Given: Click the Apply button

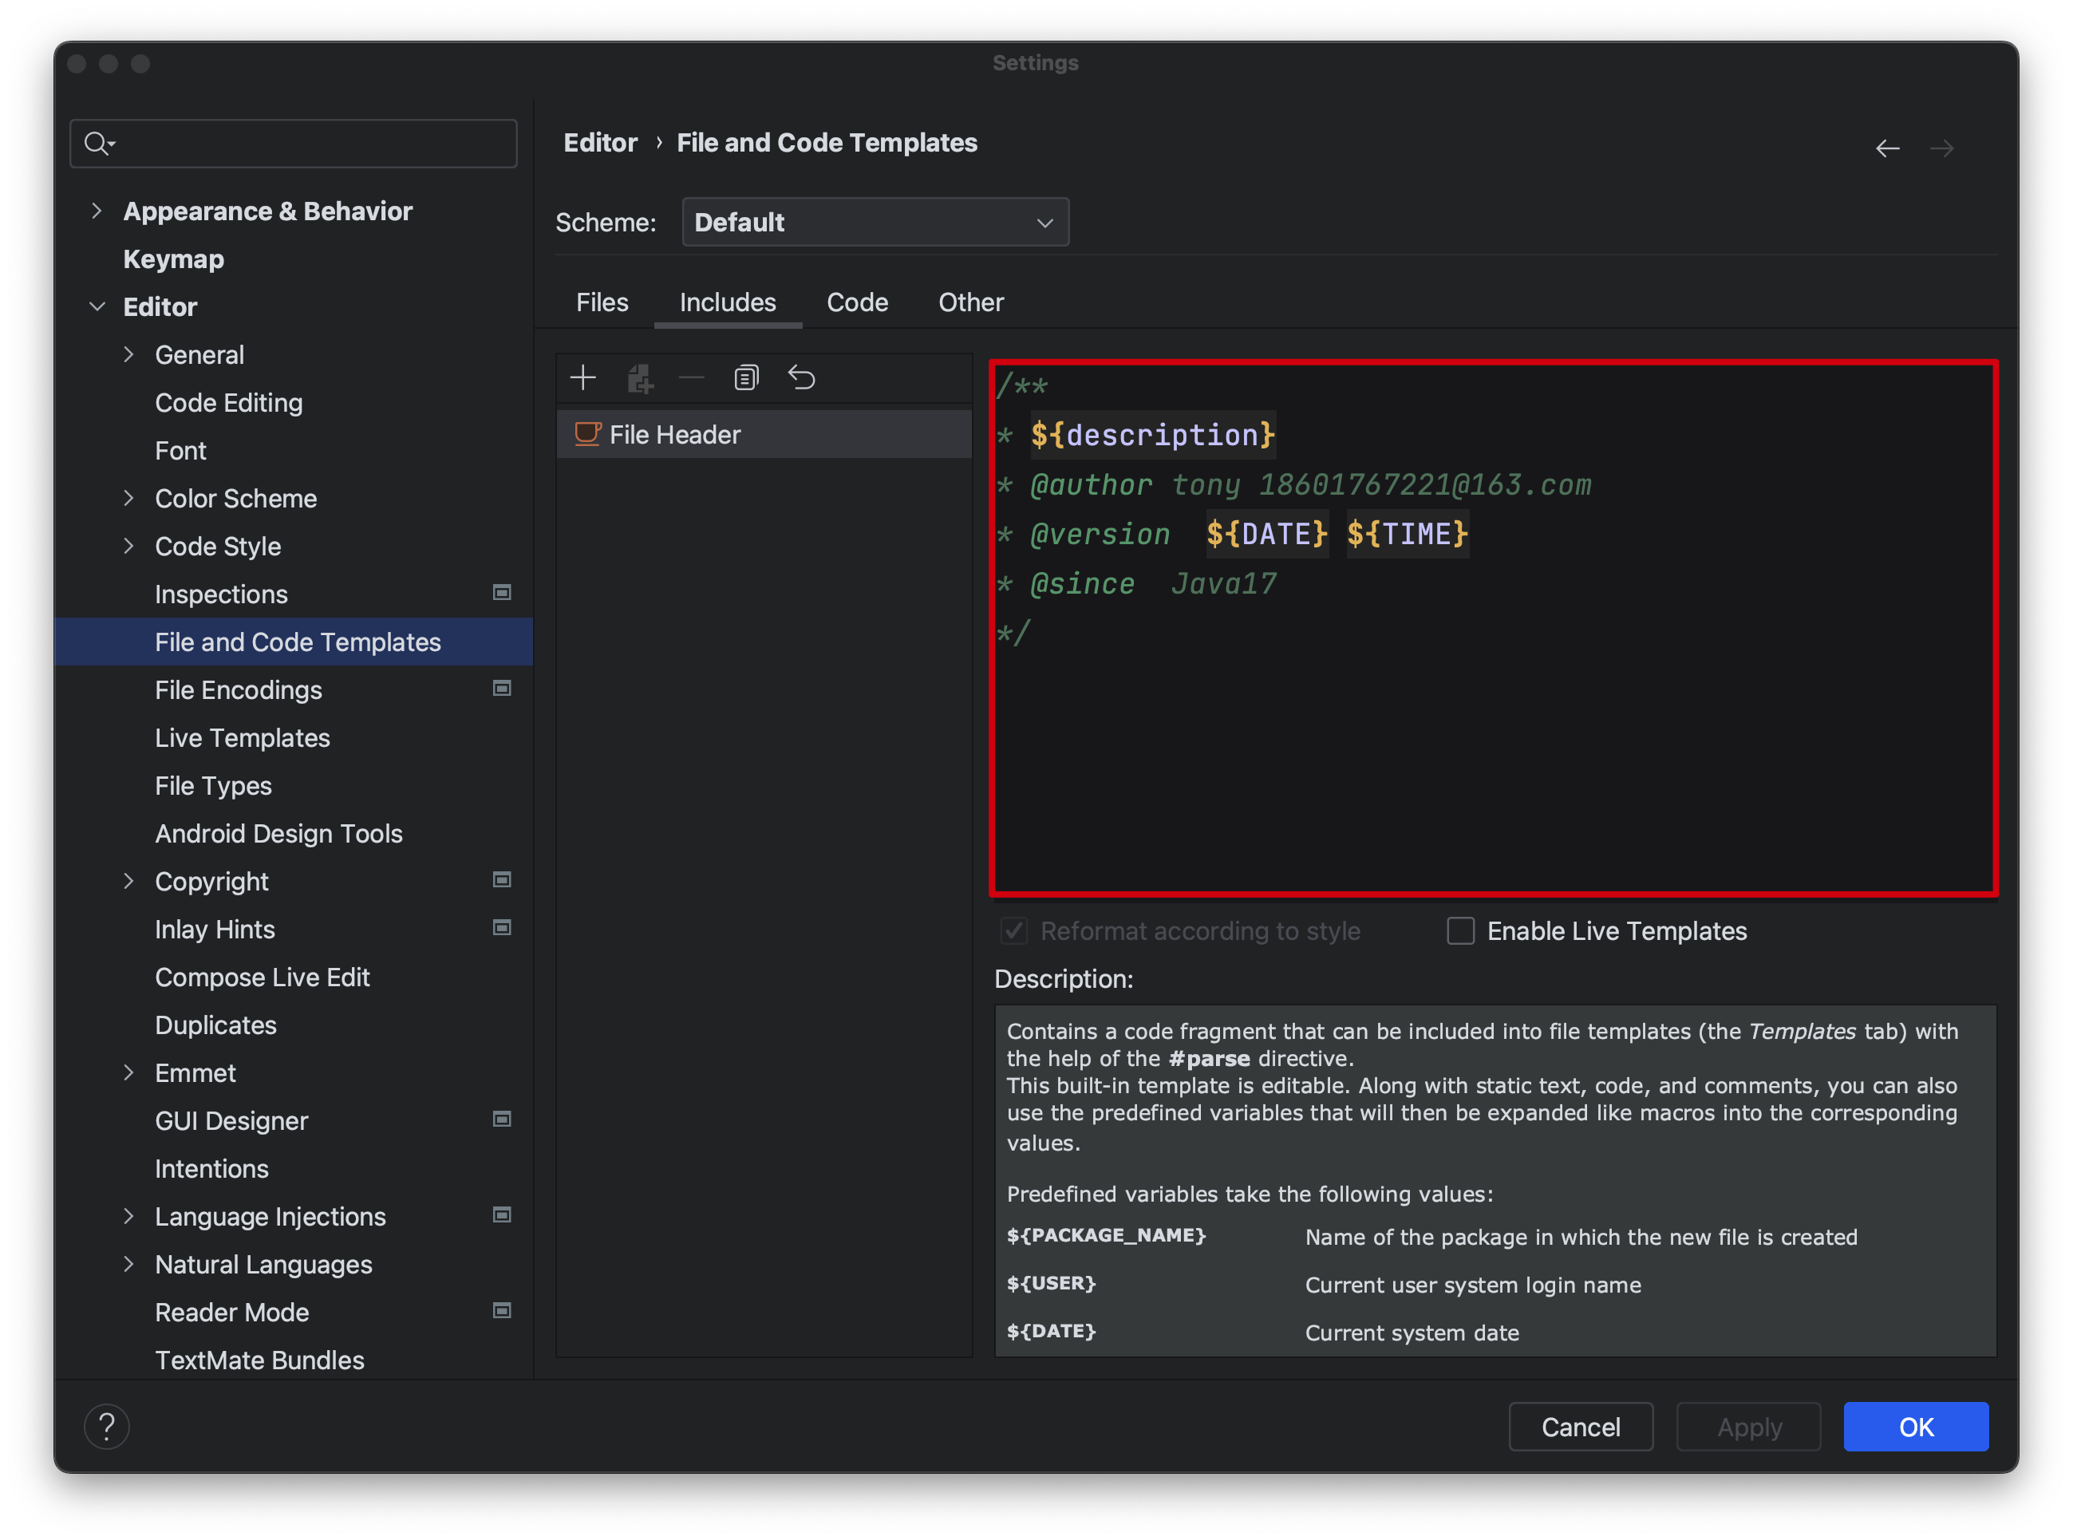Looking at the screenshot, I should (1747, 1426).
